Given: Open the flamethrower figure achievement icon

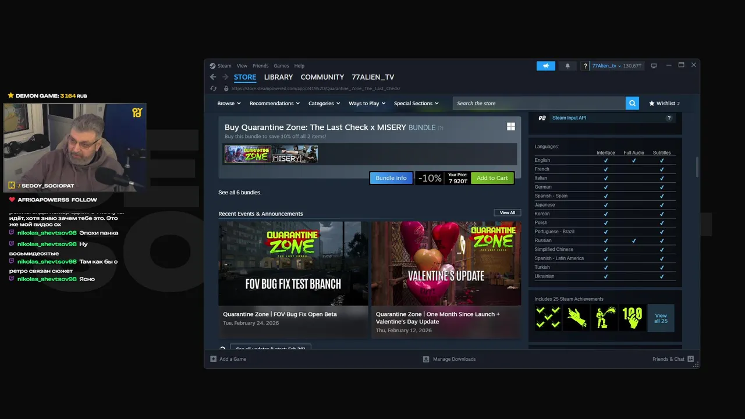Looking at the screenshot, I should pyautogui.click(x=604, y=318).
